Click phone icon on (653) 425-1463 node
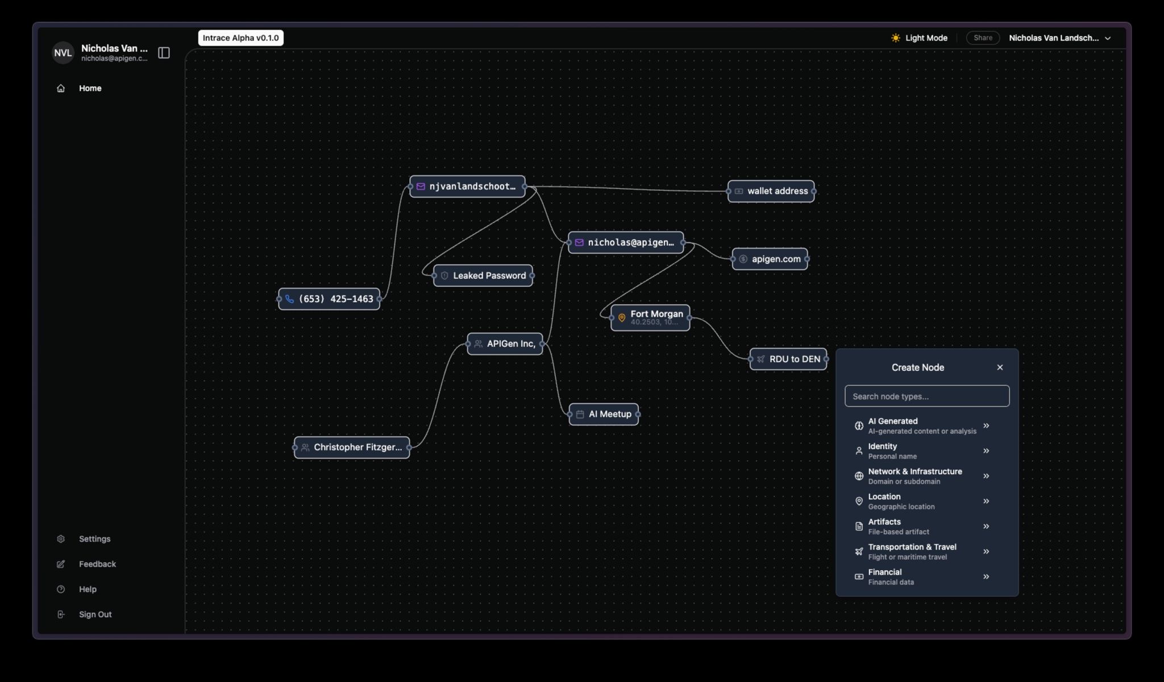The height and width of the screenshot is (682, 1164). [x=289, y=299]
